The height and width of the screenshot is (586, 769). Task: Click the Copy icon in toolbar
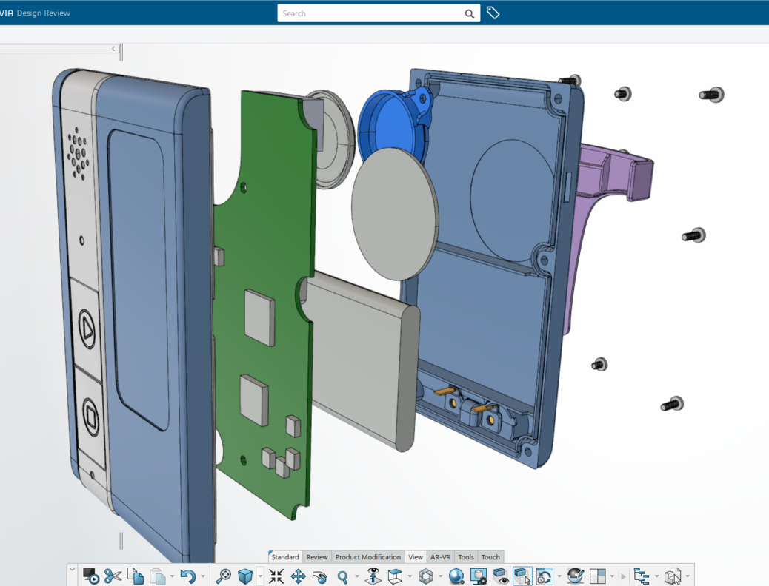coord(135,576)
